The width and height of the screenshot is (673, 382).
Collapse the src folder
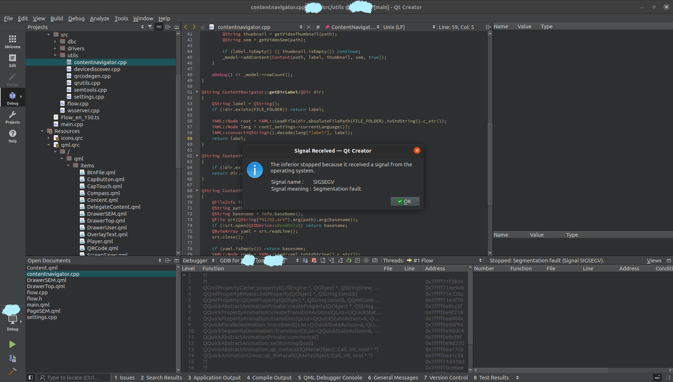coord(49,35)
